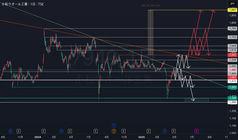Select the gray 1,615 price label

coord(232,50)
